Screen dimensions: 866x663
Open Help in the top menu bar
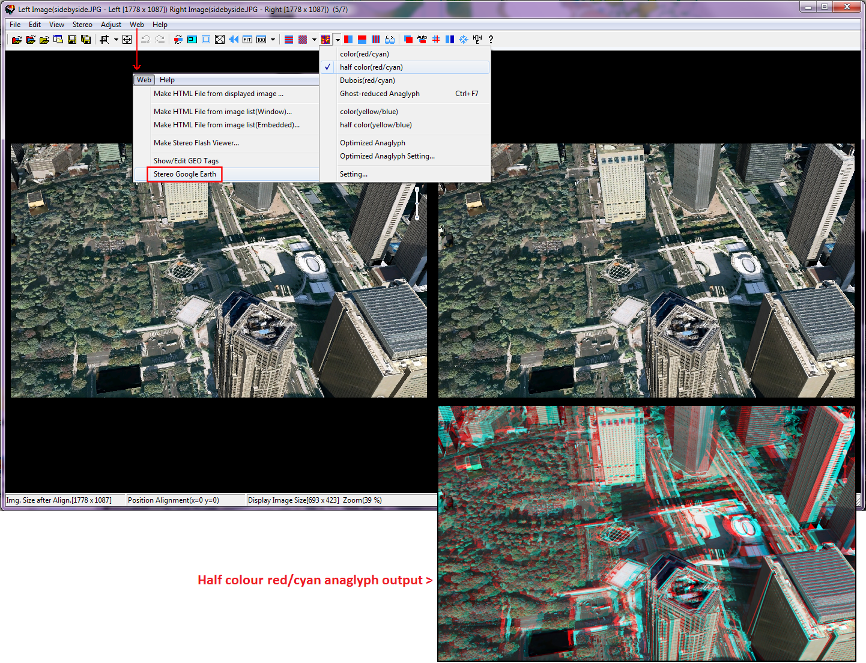[160, 25]
